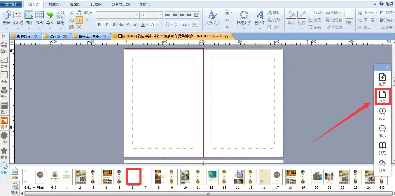Click the 表格 table button
Viewport: 395px width, 196px height.
click(39, 18)
